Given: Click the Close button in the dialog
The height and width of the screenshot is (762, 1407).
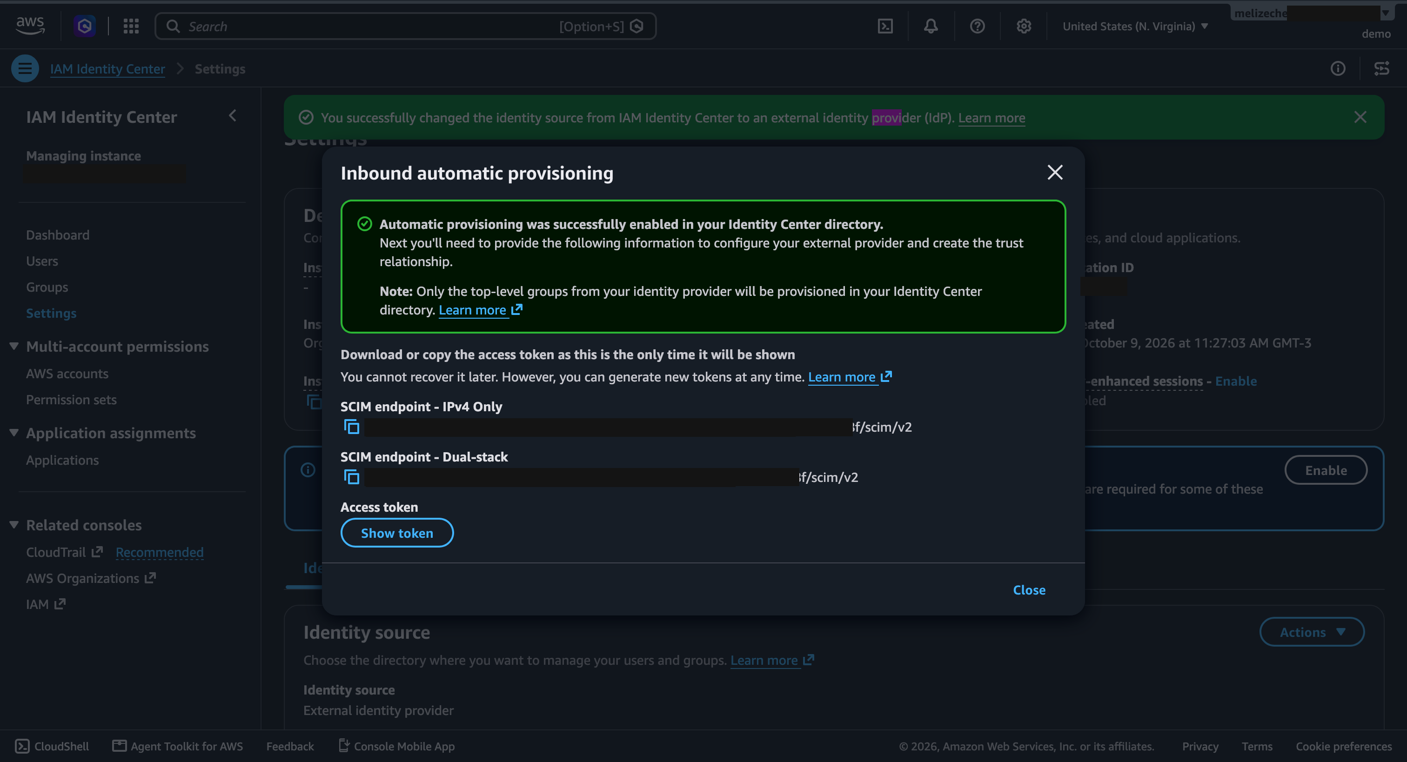Looking at the screenshot, I should 1029,590.
